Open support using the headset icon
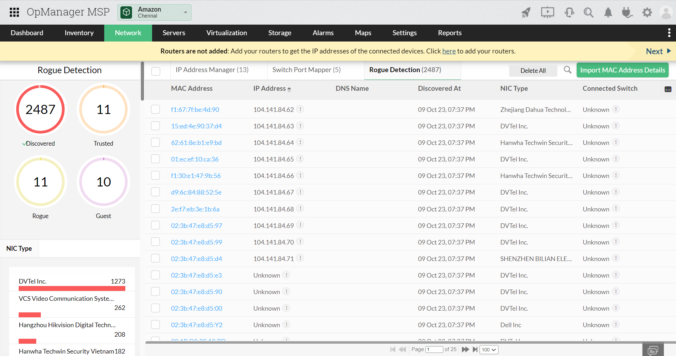This screenshot has width=676, height=356. click(x=569, y=12)
